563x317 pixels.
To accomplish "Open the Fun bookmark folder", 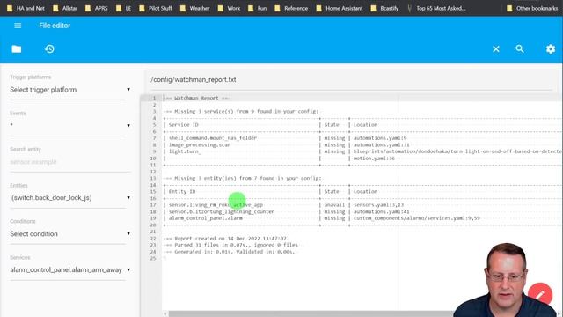I will (x=258, y=8).
